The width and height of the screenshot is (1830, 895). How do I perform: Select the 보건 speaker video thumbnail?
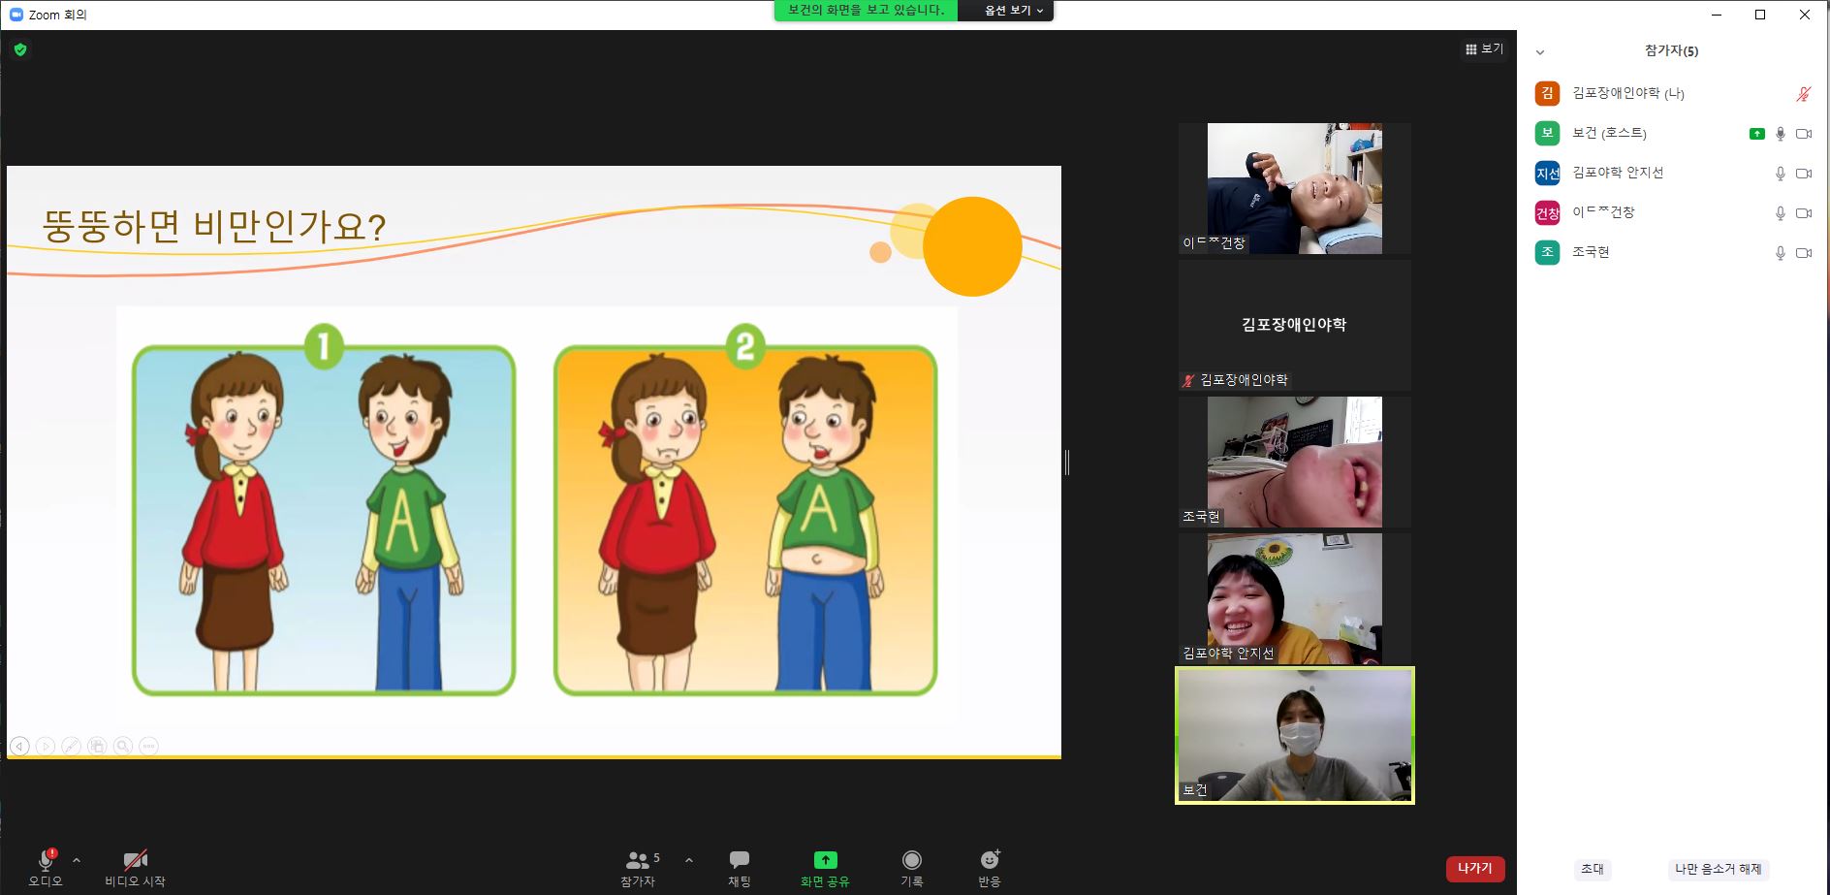[x=1295, y=735]
